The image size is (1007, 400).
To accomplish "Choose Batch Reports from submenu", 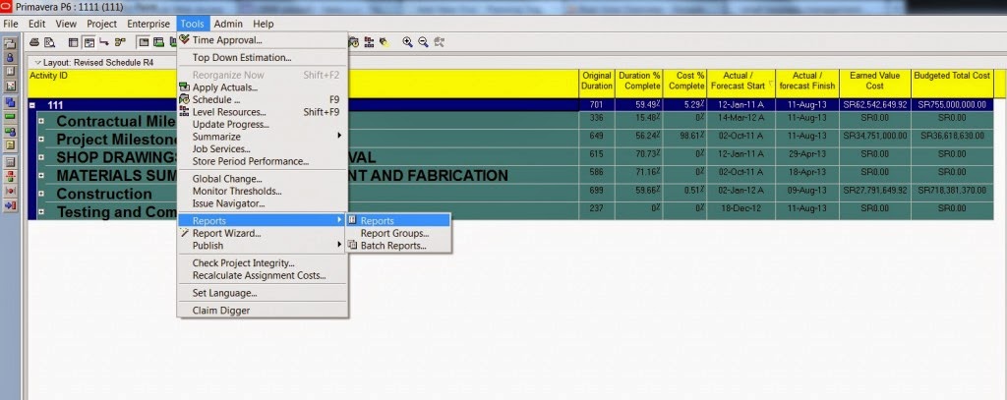I will coord(398,246).
